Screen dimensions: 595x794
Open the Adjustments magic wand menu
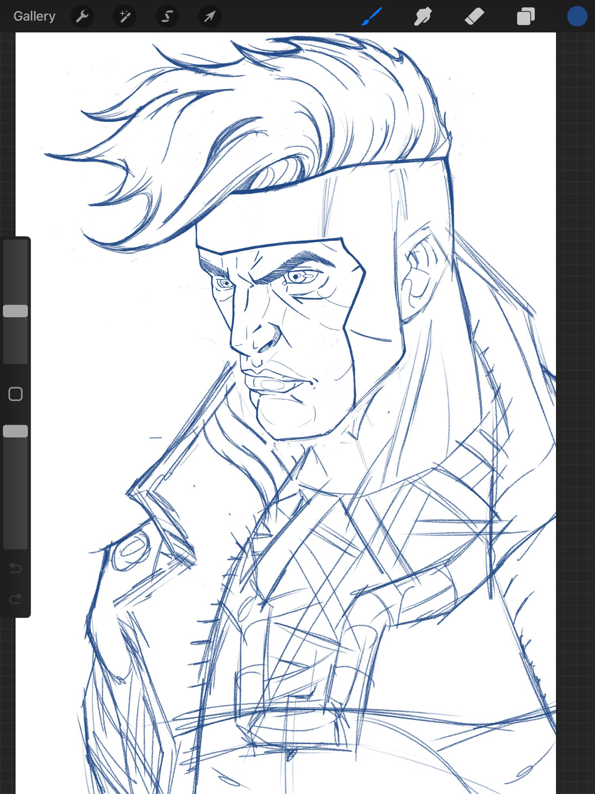click(125, 16)
